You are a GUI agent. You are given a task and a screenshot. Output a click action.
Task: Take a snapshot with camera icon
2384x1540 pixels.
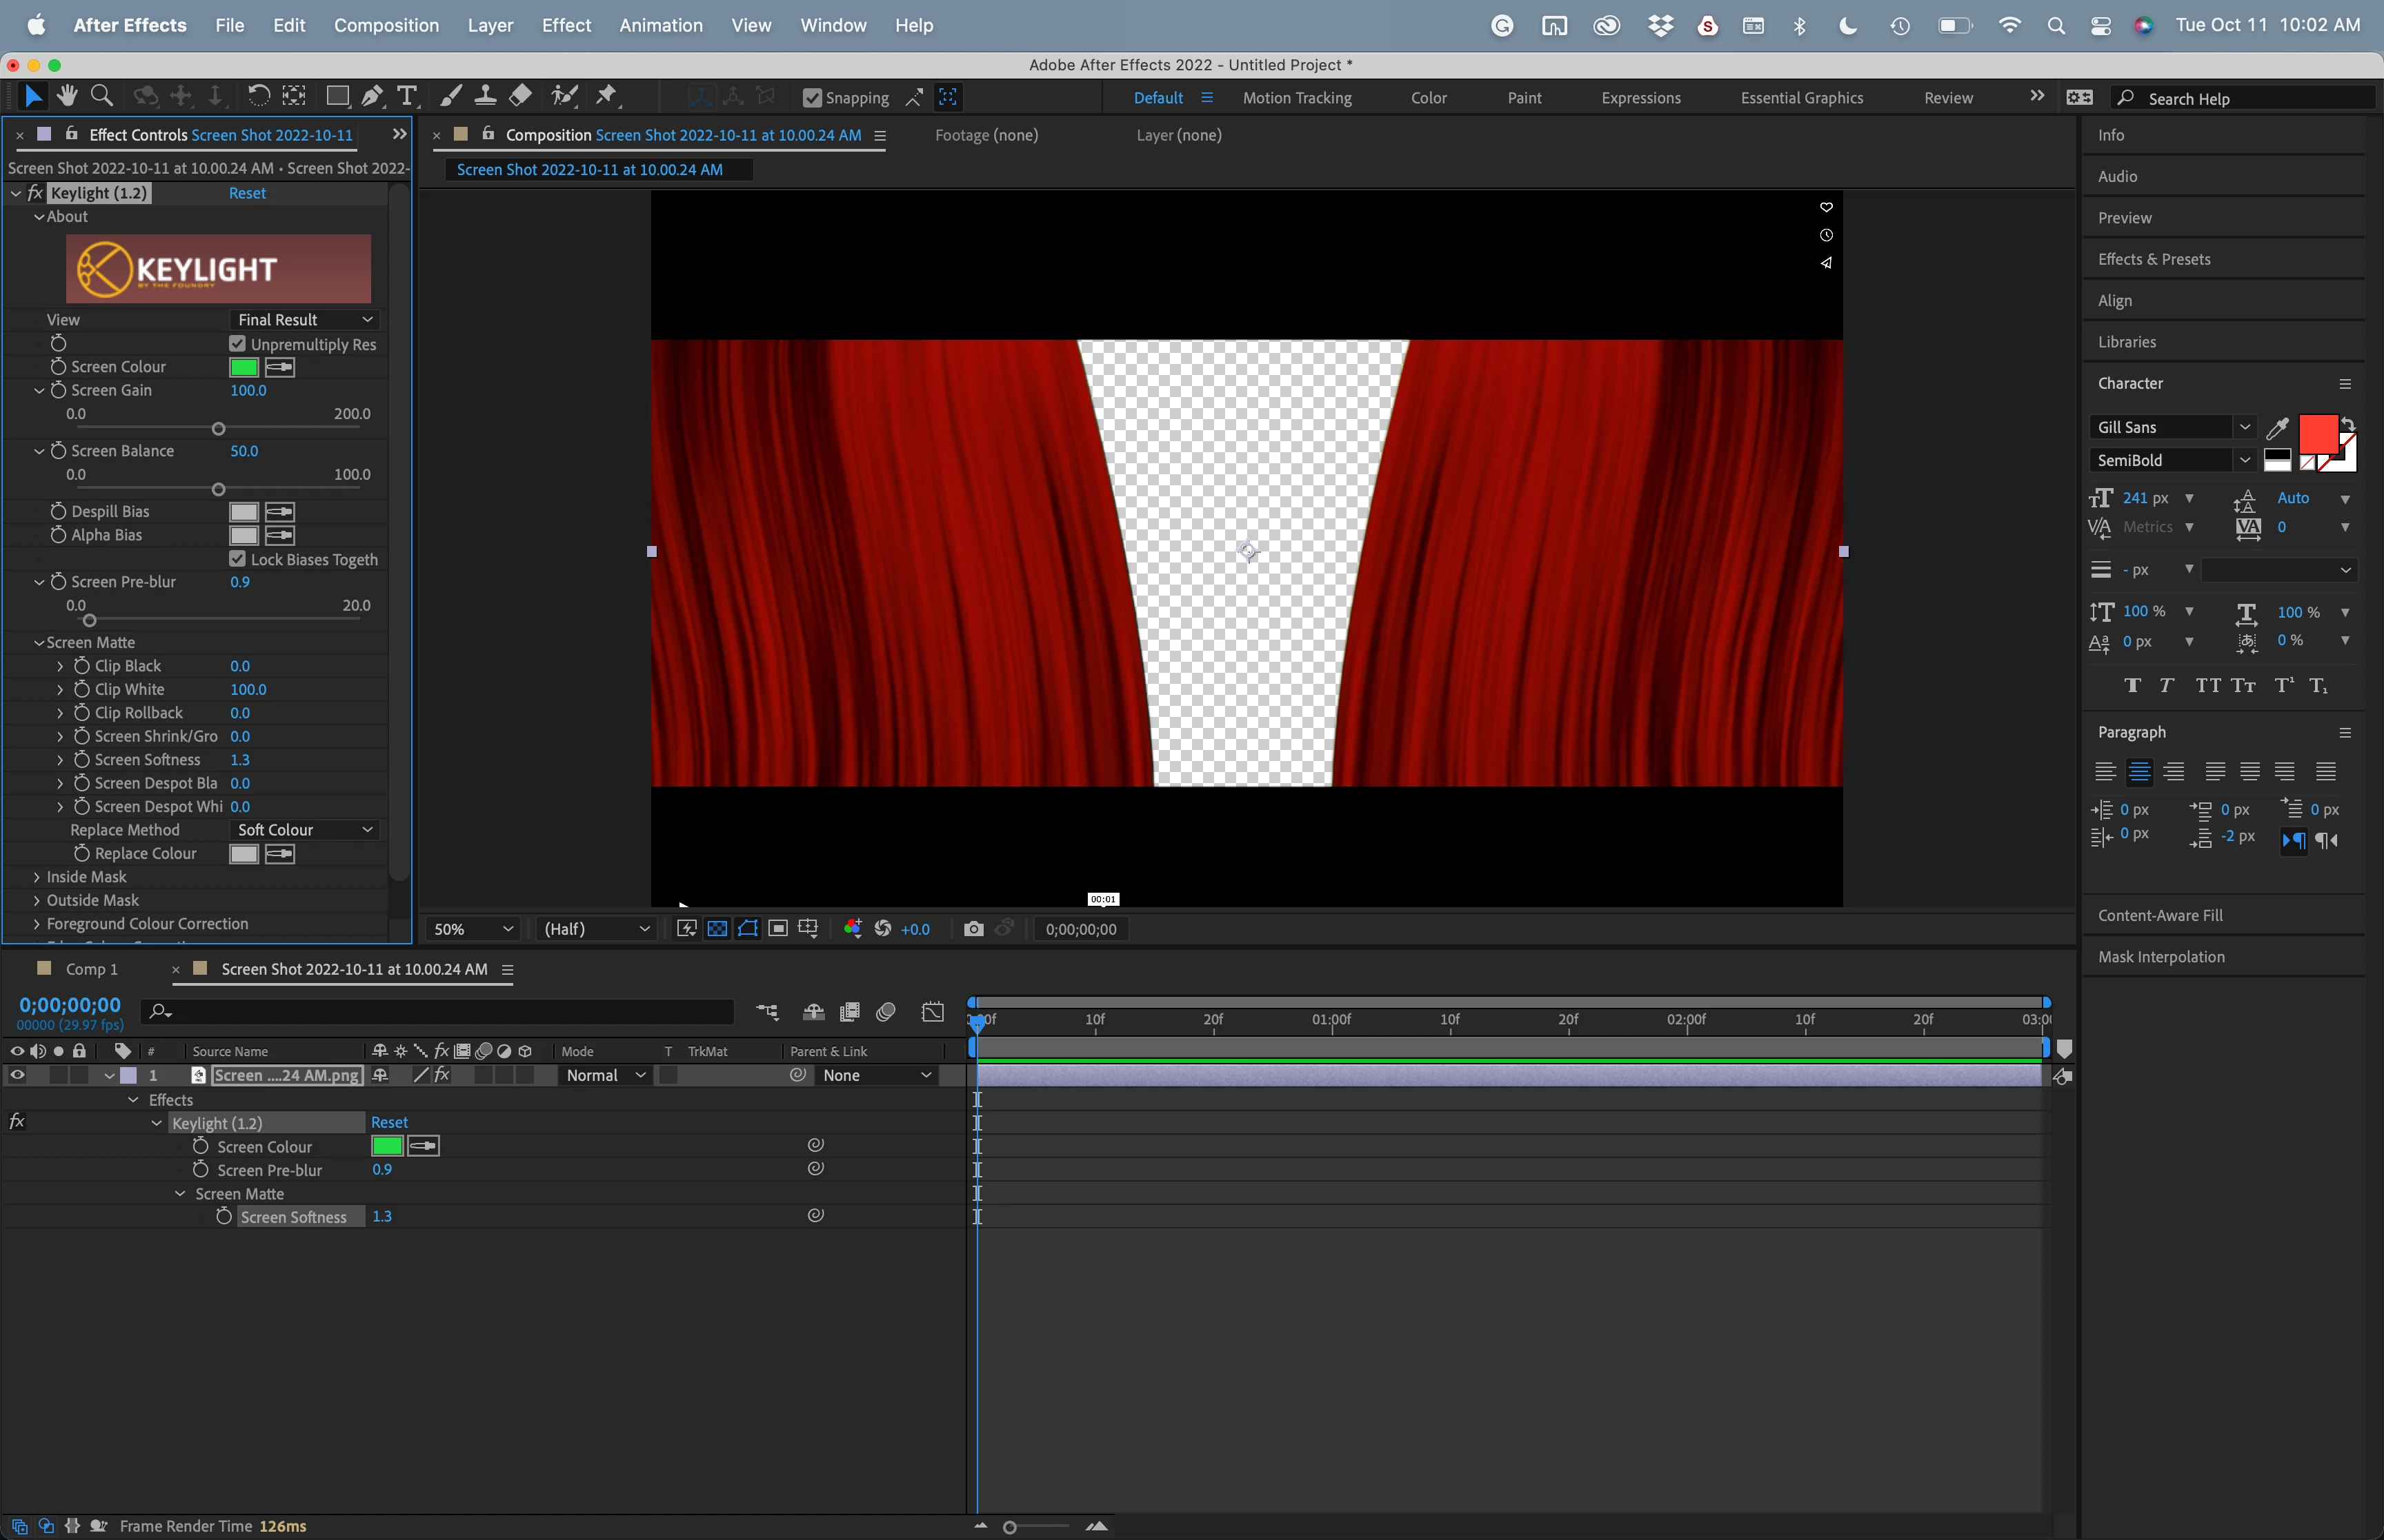(x=973, y=929)
